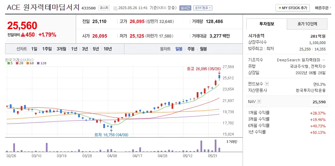Click the 최저 price blue arrow marker

click(111, 130)
